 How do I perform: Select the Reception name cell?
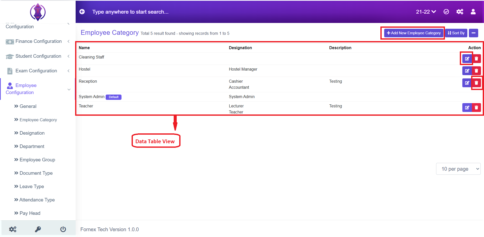(88, 81)
